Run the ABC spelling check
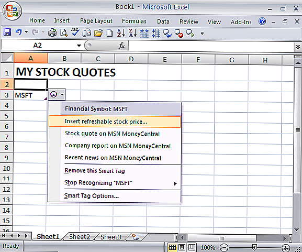Image resolution: width=302 pixels, height=252 pixels. click(x=75, y=32)
